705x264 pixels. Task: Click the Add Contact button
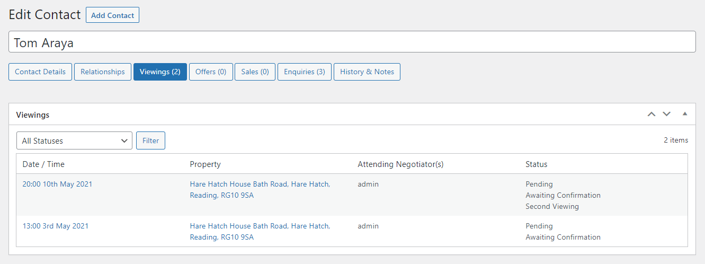(112, 15)
